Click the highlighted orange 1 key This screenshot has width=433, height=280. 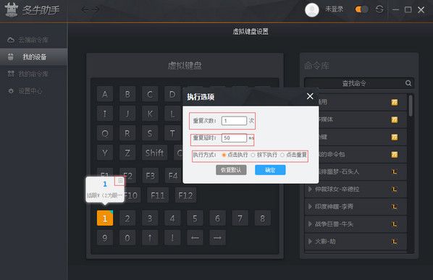[105, 219]
